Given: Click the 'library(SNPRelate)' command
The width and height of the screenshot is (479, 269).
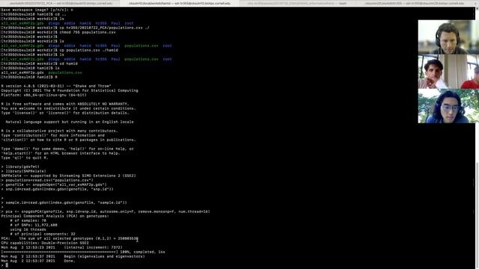Looking at the screenshot, I should [x=23, y=171].
